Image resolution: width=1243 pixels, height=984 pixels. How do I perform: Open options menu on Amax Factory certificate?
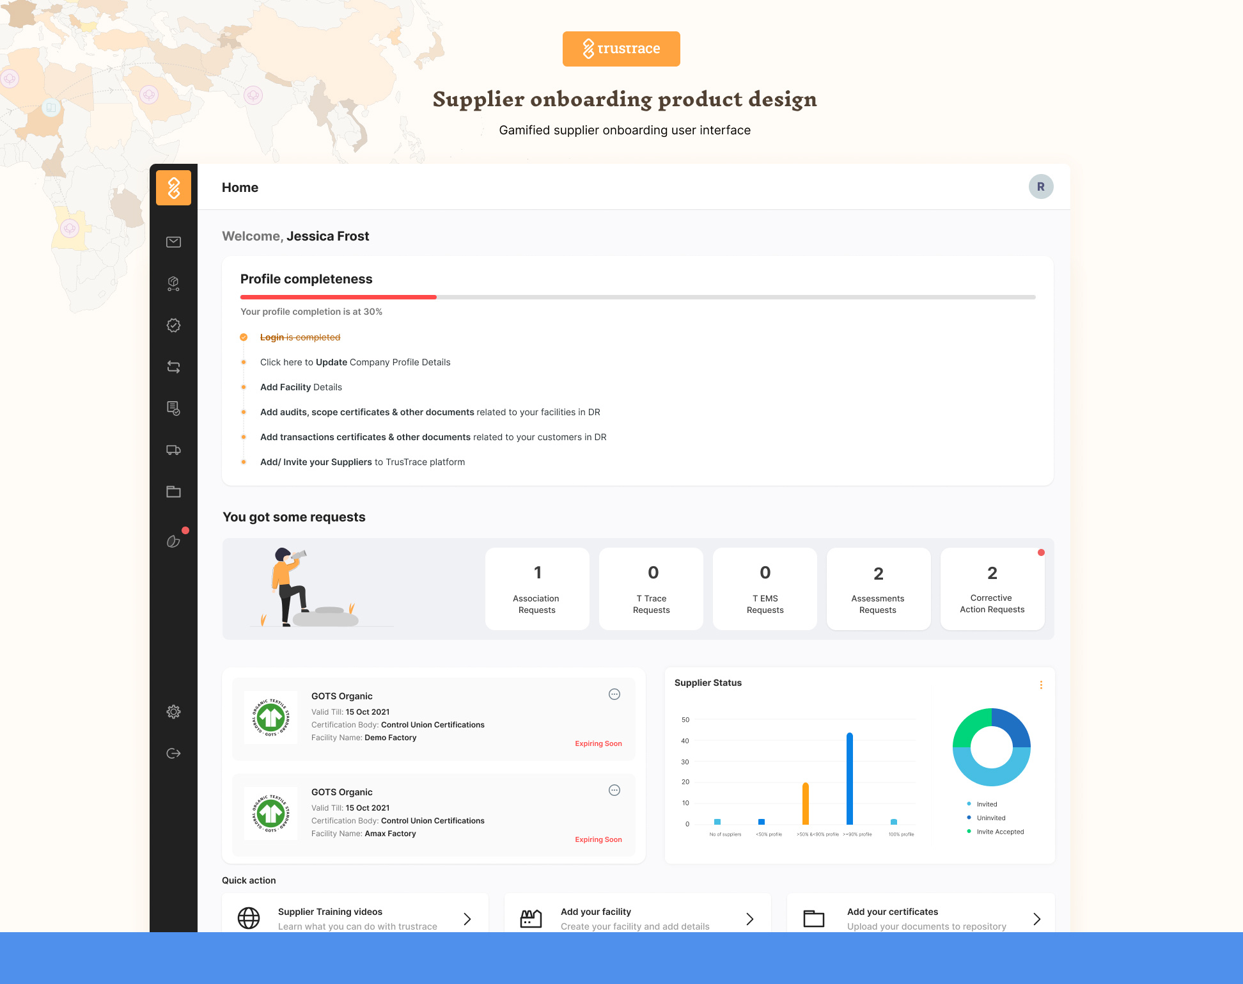pos(614,790)
